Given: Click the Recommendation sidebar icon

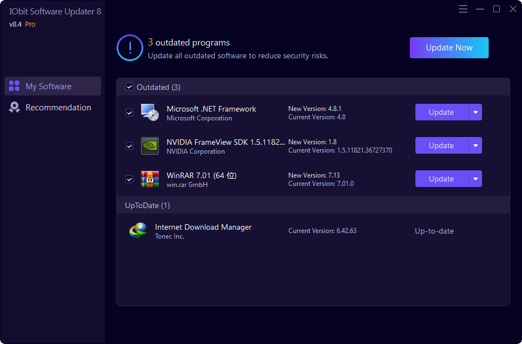Looking at the screenshot, I should pos(13,107).
